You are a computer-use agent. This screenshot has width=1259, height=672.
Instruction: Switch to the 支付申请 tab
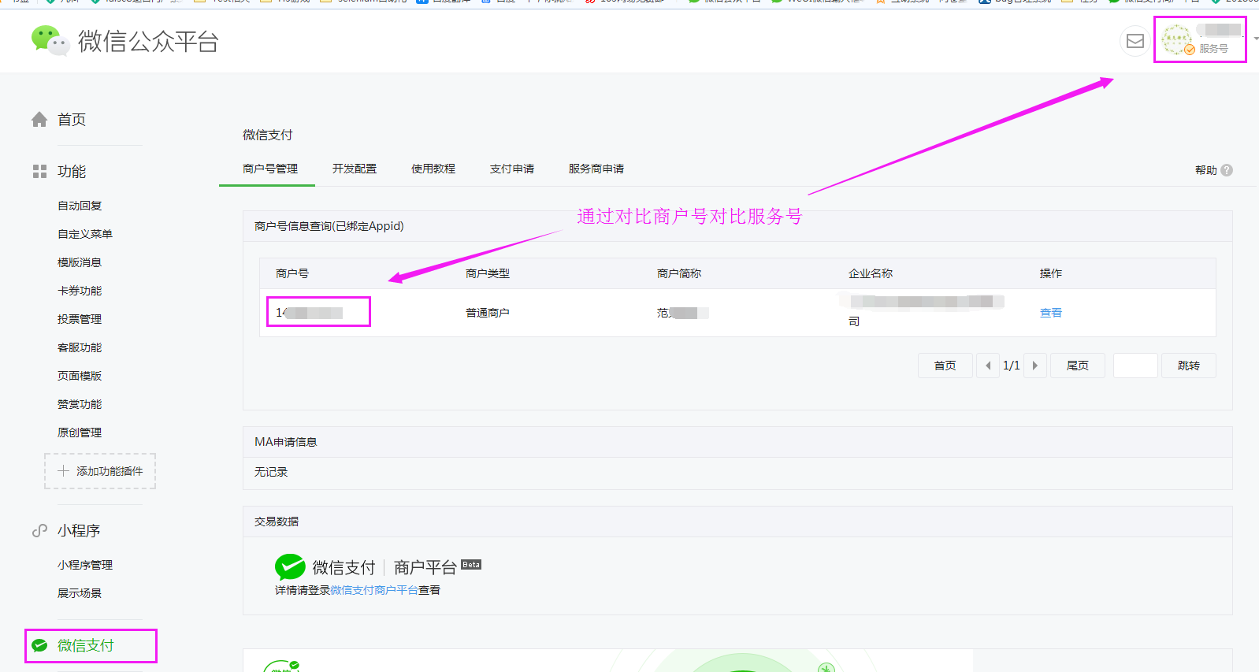[512, 169]
